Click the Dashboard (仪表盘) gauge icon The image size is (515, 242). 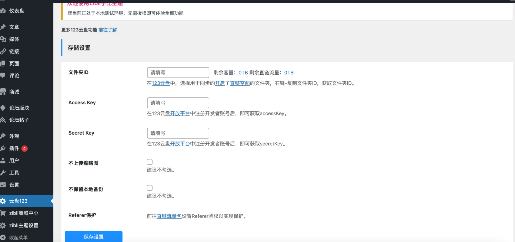click(x=3, y=11)
